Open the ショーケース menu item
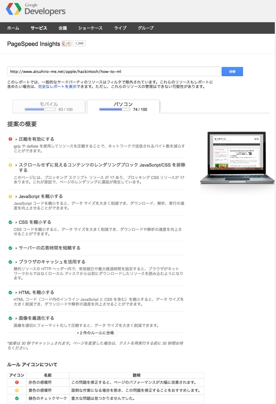276x404 pixels. click(90, 28)
